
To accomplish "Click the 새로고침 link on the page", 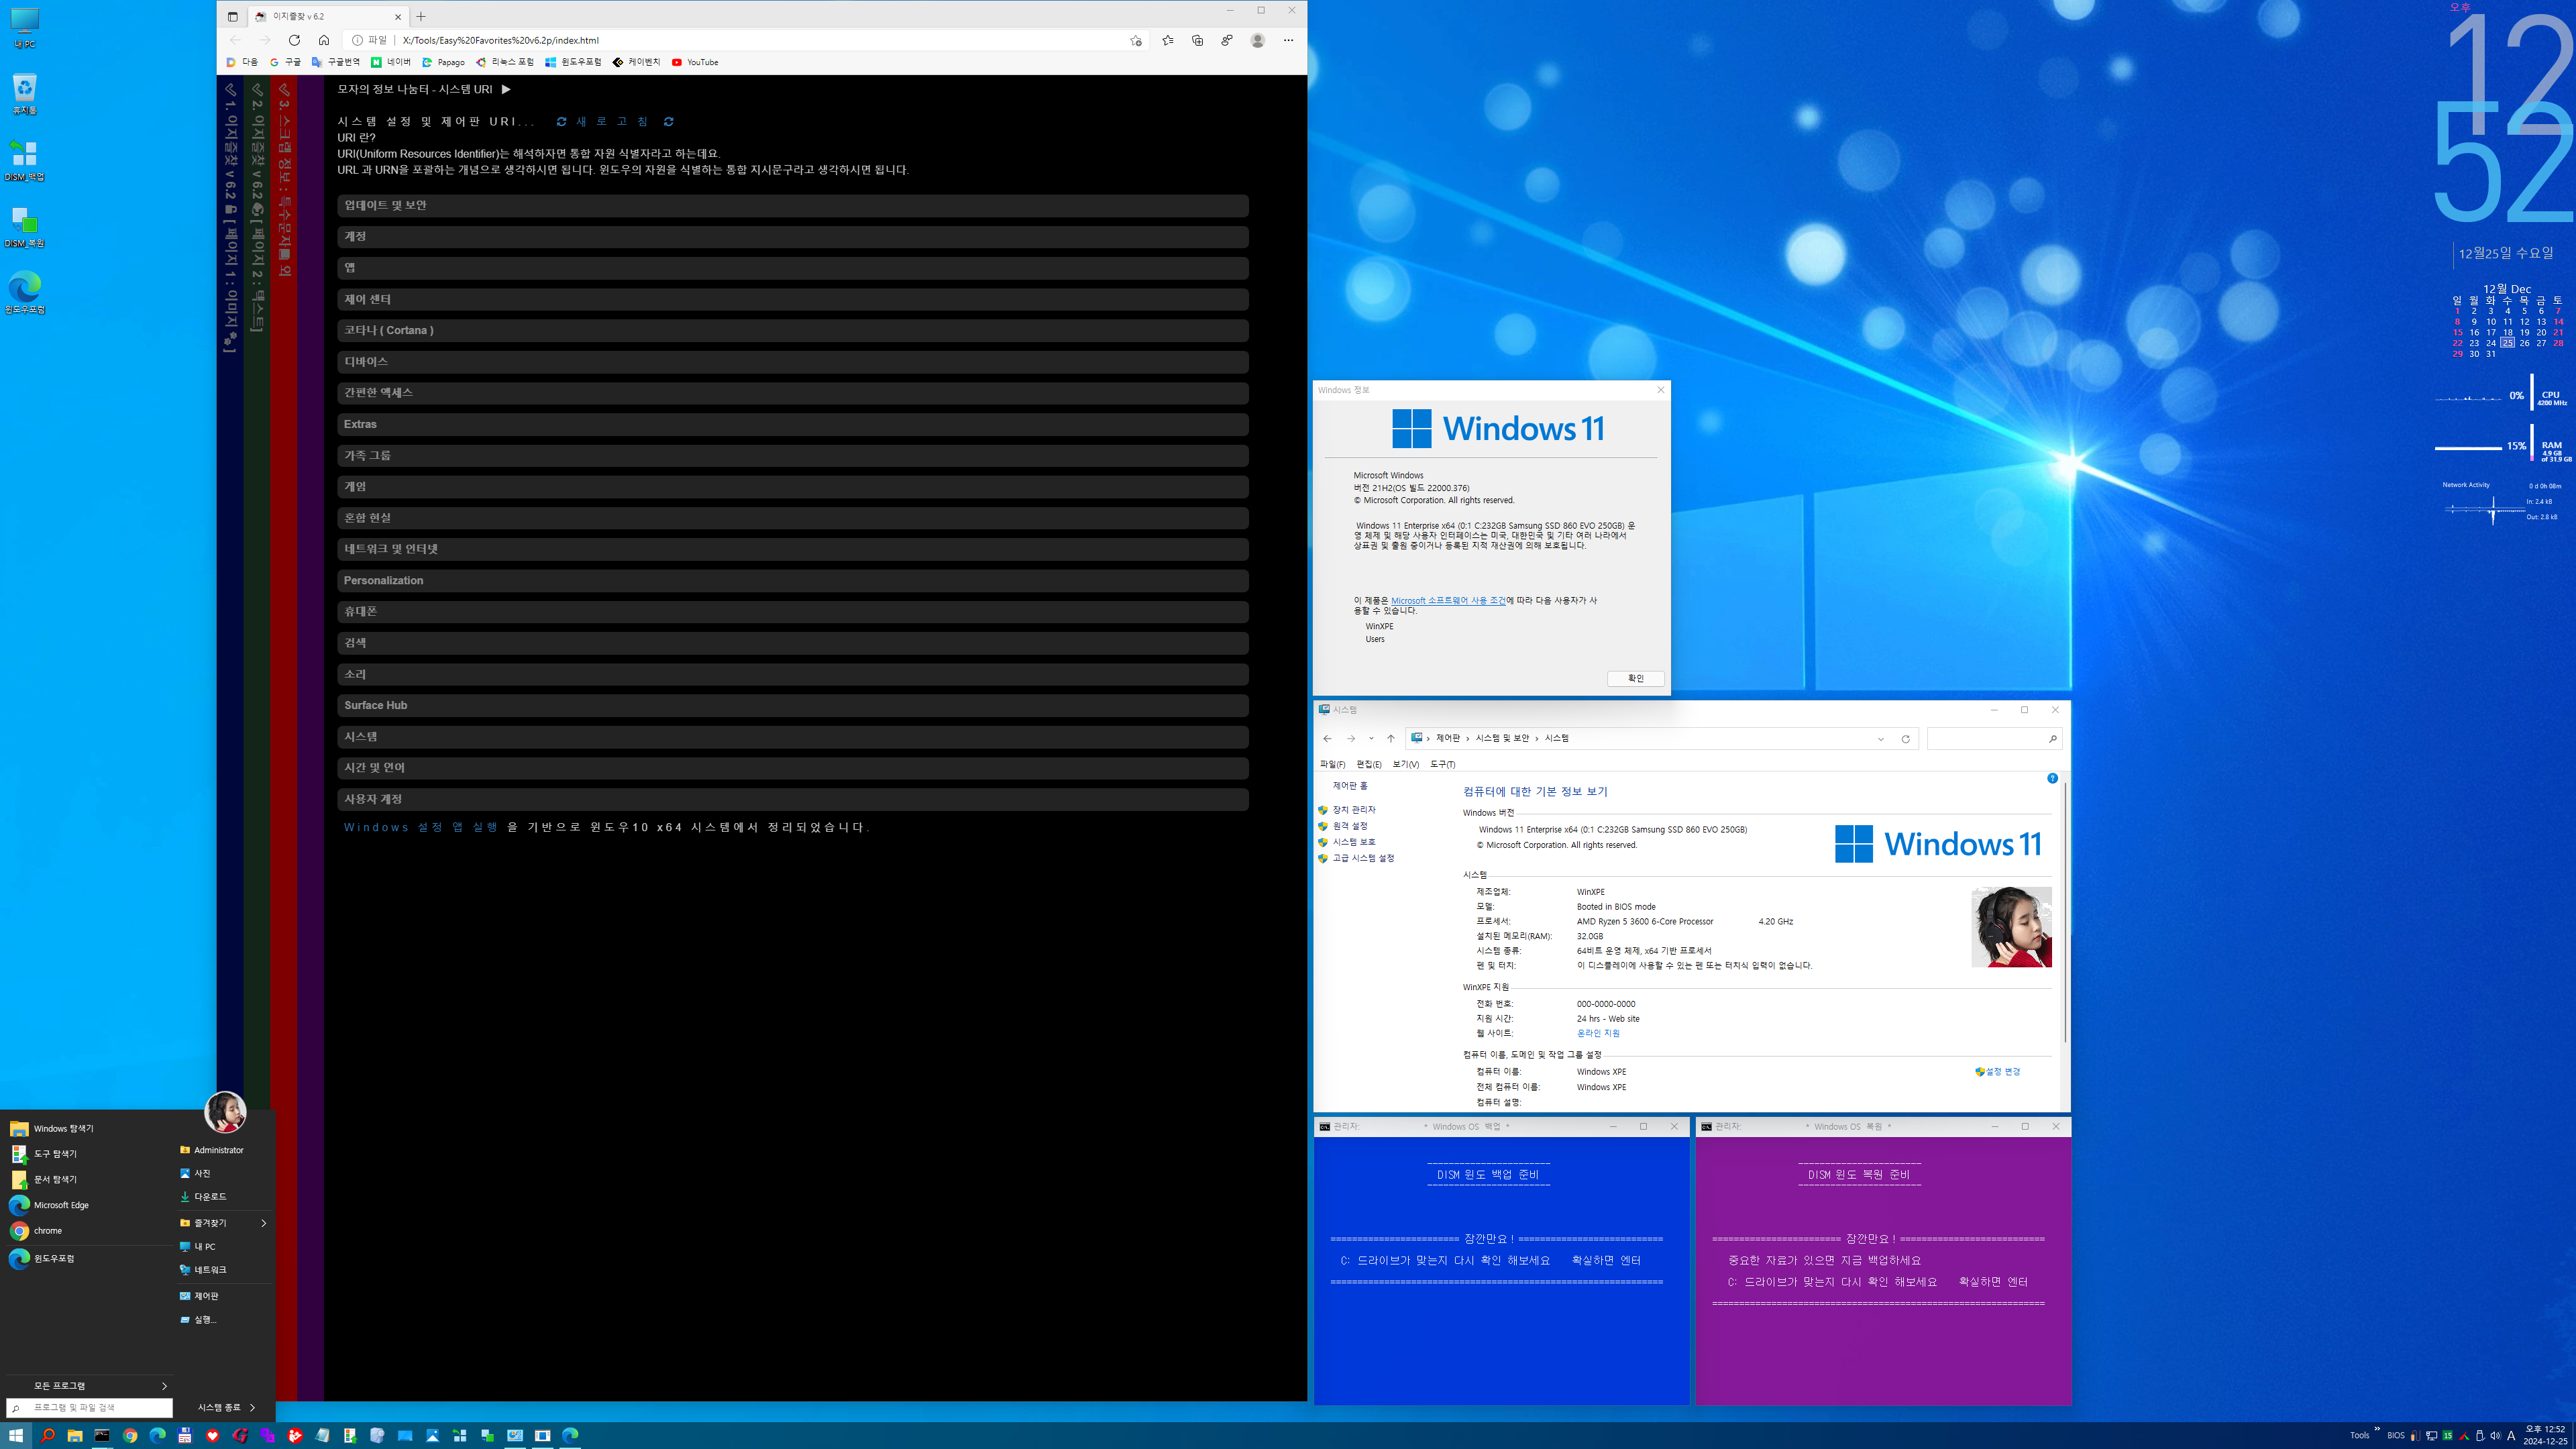I will [614, 122].
